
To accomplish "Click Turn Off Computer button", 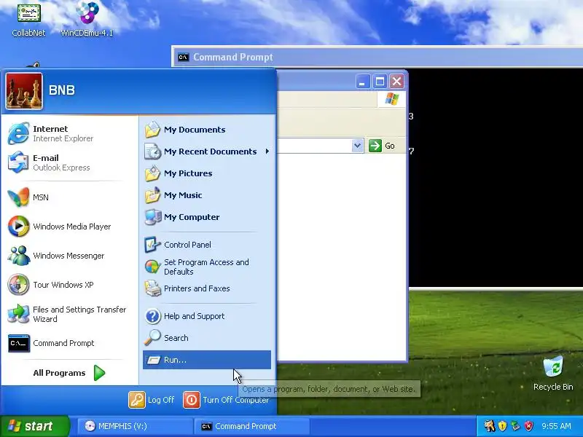I will point(226,400).
